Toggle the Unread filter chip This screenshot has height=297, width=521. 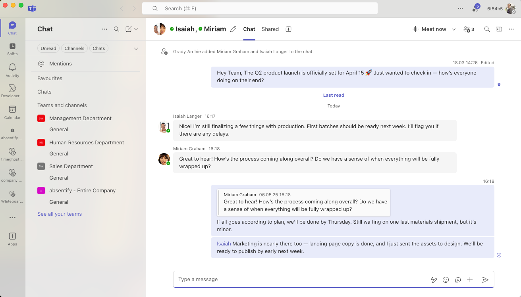click(x=48, y=48)
